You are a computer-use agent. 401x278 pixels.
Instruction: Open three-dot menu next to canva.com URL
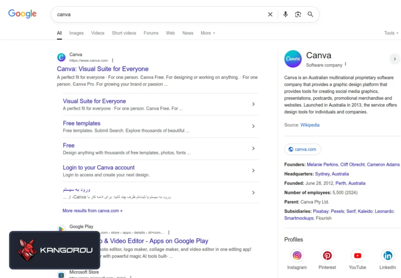tap(113, 61)
